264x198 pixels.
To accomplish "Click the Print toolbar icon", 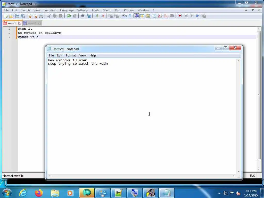I will (x=41, y=16).
